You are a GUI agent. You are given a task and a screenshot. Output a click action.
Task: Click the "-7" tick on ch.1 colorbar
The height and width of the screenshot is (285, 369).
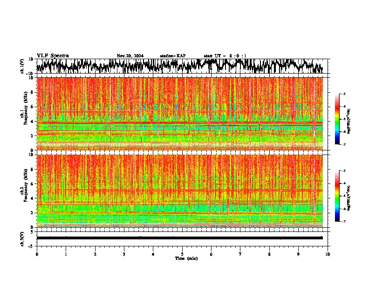(x=344, y=144)
